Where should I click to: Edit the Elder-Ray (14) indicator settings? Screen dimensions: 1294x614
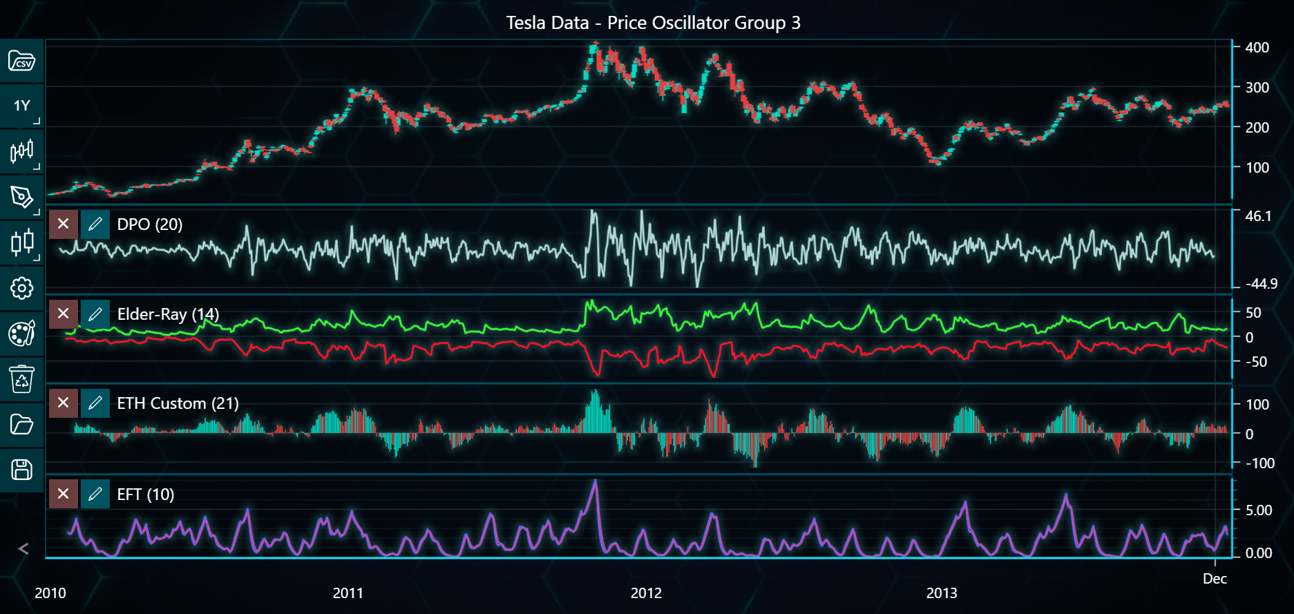point(95,314)
